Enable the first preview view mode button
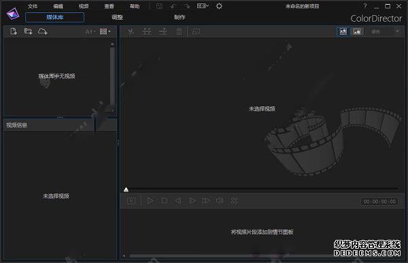The height and width of the screenshot is (263, 408). pos(343,31)
